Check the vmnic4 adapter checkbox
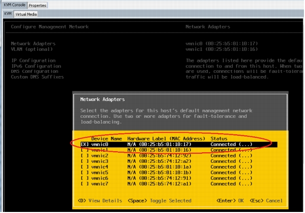 pyautogui.click(x=84, y=167)
